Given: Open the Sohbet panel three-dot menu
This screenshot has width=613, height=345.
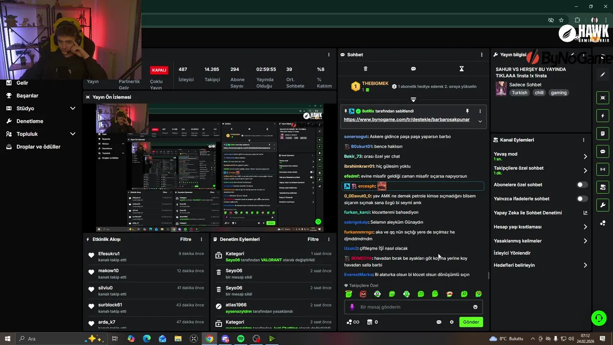Looking at the screenshot, I should (x=481, y=55).
